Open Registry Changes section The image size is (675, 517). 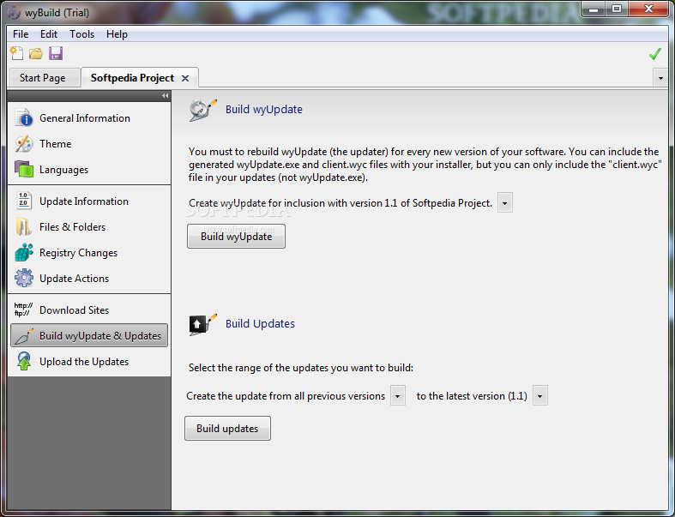tap(89, 253)
